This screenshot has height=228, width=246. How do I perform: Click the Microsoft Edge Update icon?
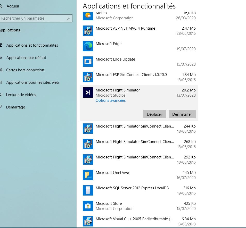point(88,62)
